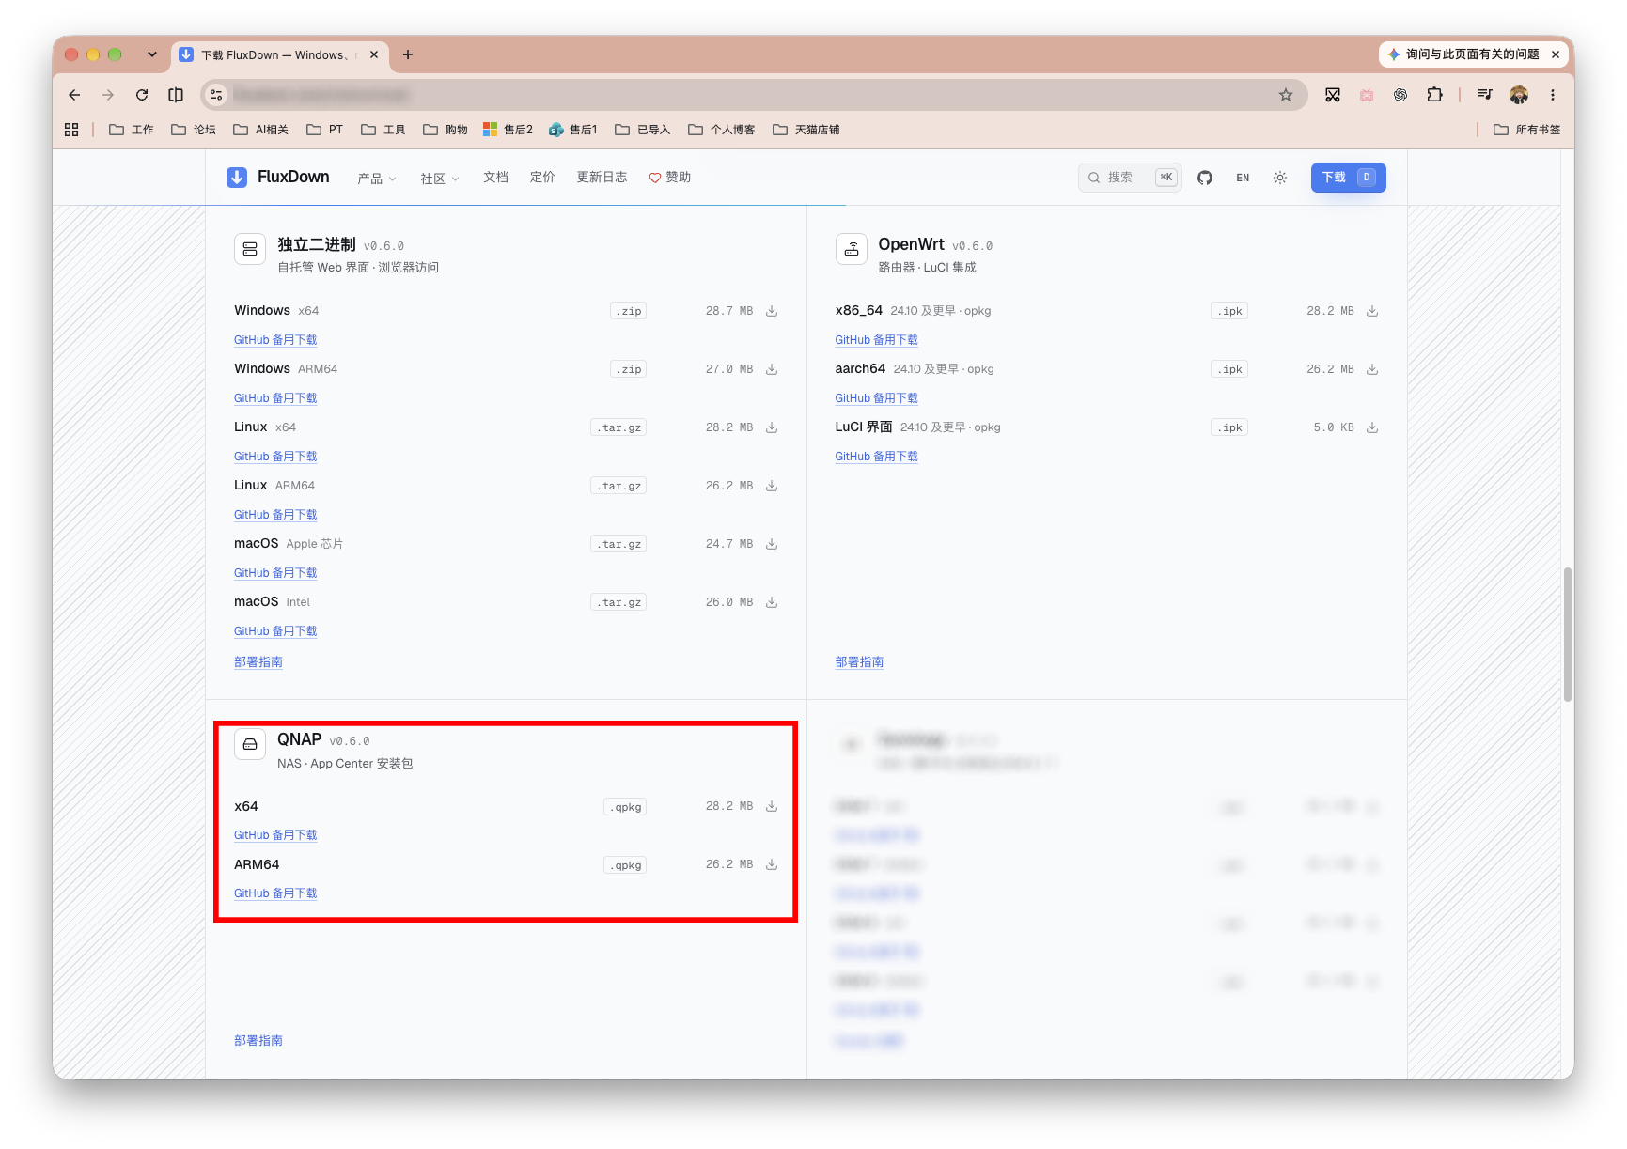Download QNAP ARM64 qpkg icon
1627x1149 pixels.
click(772, 864)
